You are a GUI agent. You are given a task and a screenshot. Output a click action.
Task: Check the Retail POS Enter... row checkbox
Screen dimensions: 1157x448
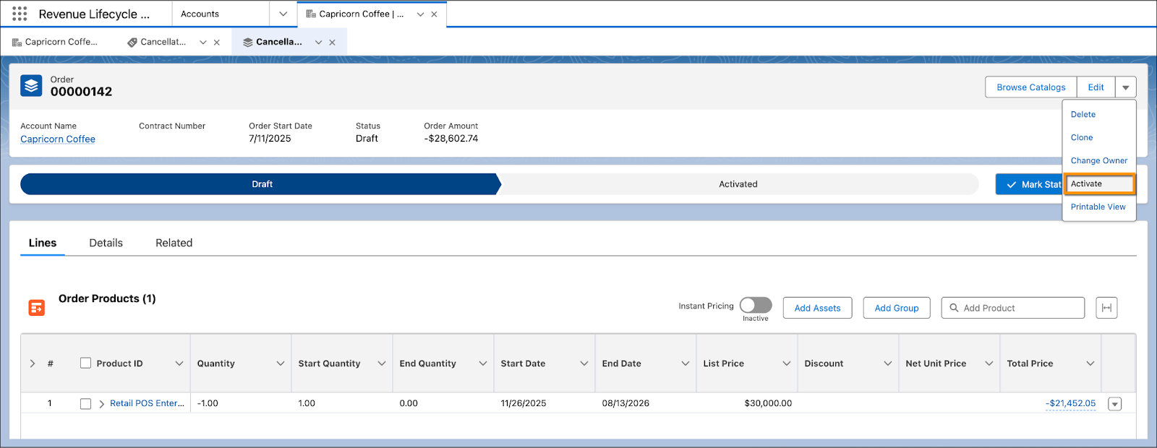pos(85,404)
